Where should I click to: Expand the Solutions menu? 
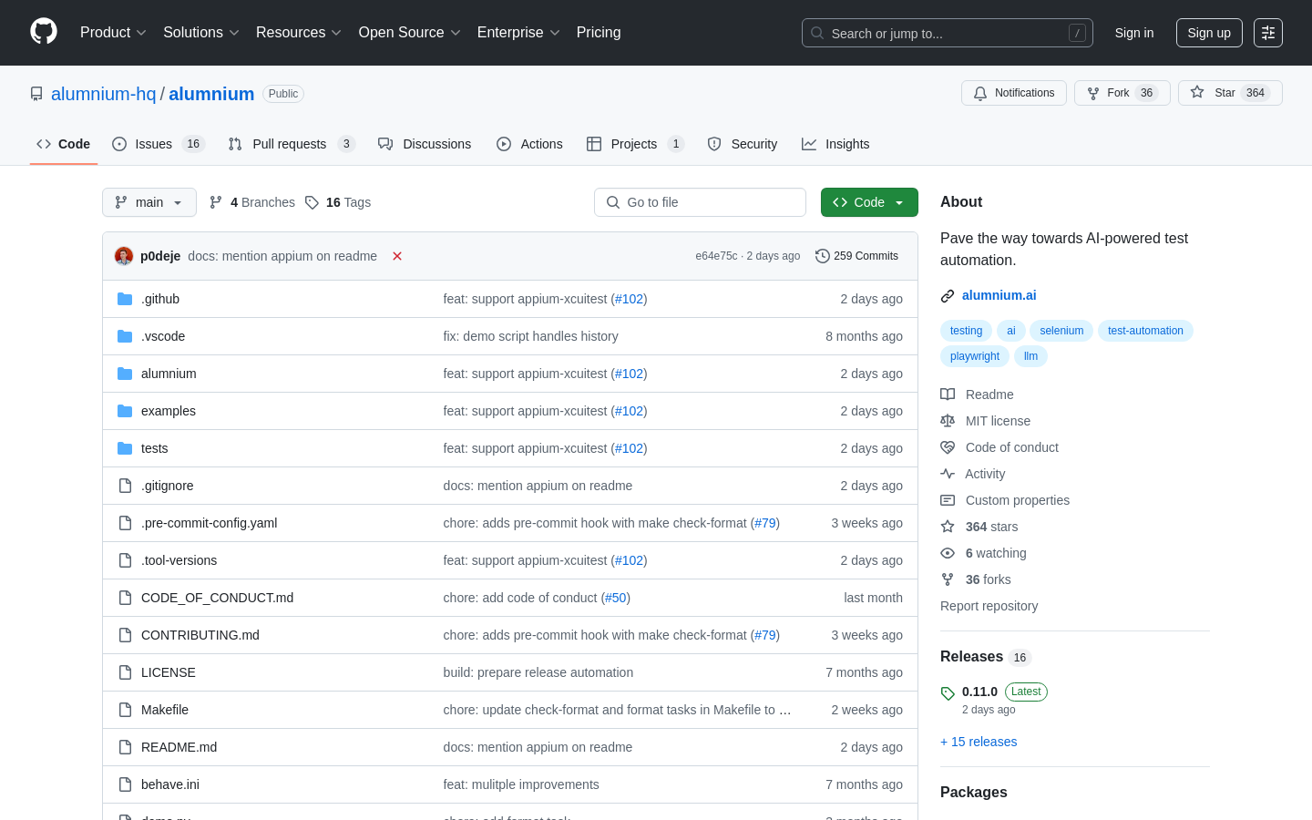201,33
